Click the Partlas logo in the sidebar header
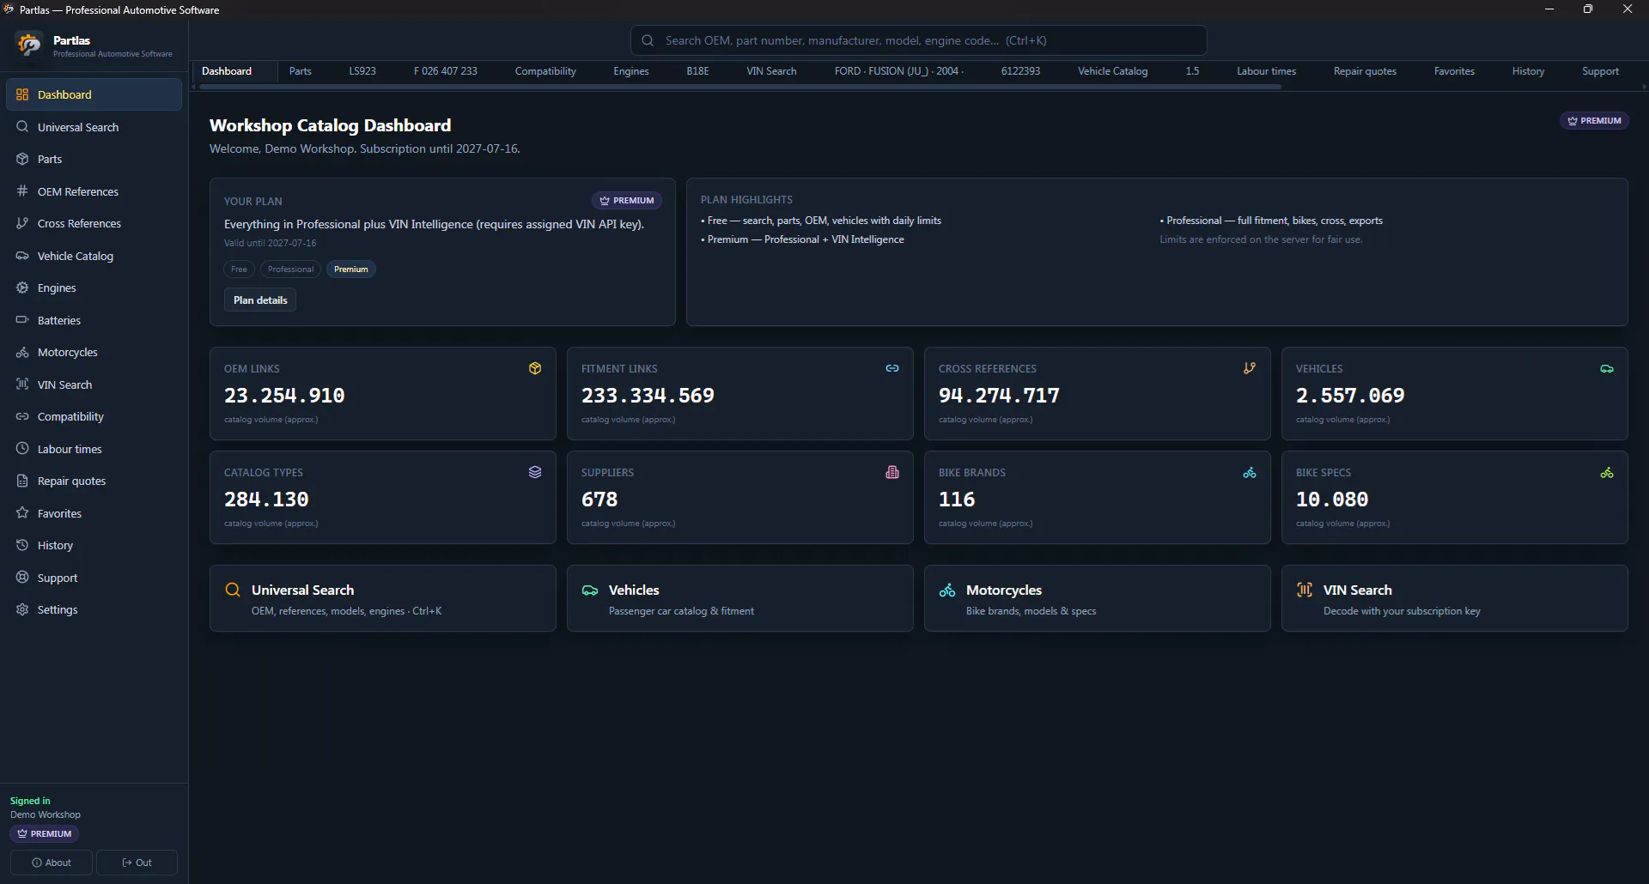1649x884 pixels. coord(29,44)
